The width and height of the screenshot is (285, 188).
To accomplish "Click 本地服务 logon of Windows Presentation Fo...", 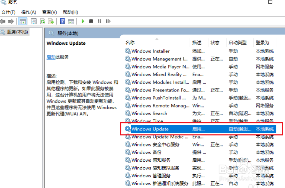I will click(x=265, y=90).
